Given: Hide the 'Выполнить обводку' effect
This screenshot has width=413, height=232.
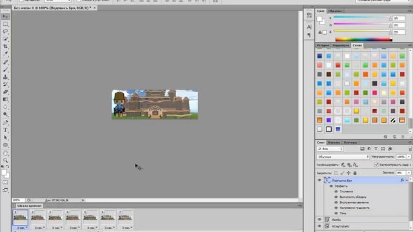Looking at the screenshot, I should (336, 197).
